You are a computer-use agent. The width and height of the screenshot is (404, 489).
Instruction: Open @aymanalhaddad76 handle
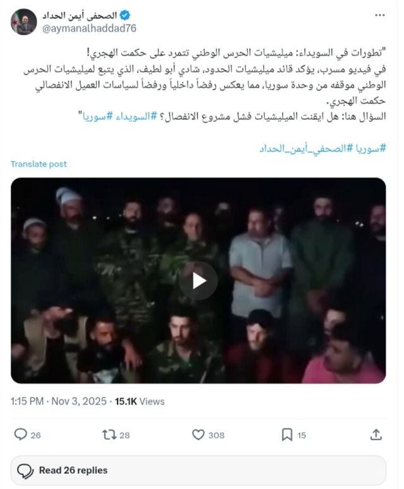click(x=89, y=28)
